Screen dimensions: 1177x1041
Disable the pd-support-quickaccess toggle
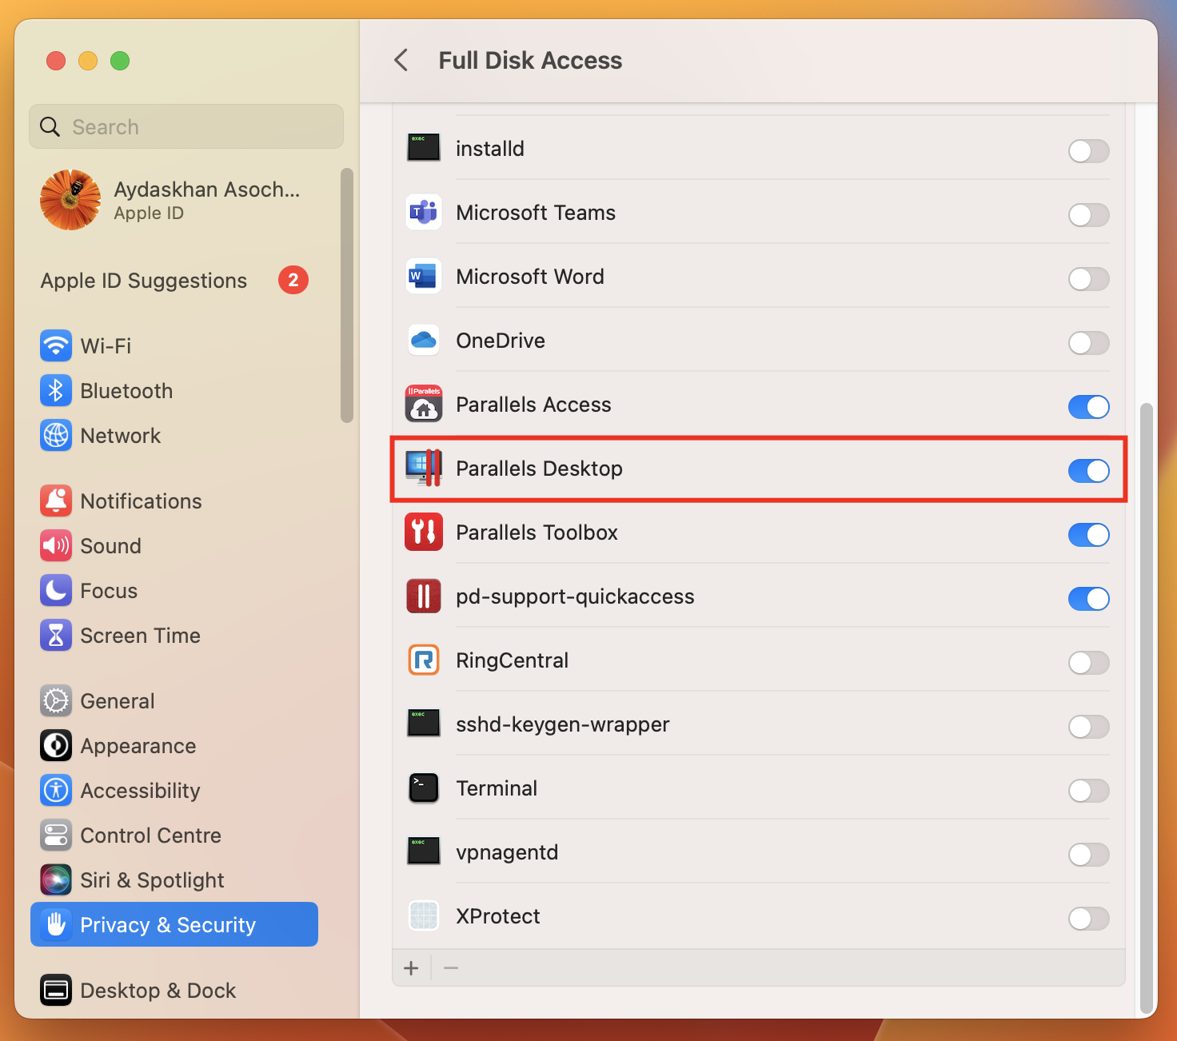(1088, 598)
